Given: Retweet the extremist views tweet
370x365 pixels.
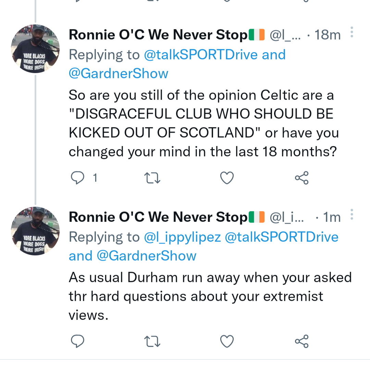Looking at the screenshot, I should click(152, 341).
